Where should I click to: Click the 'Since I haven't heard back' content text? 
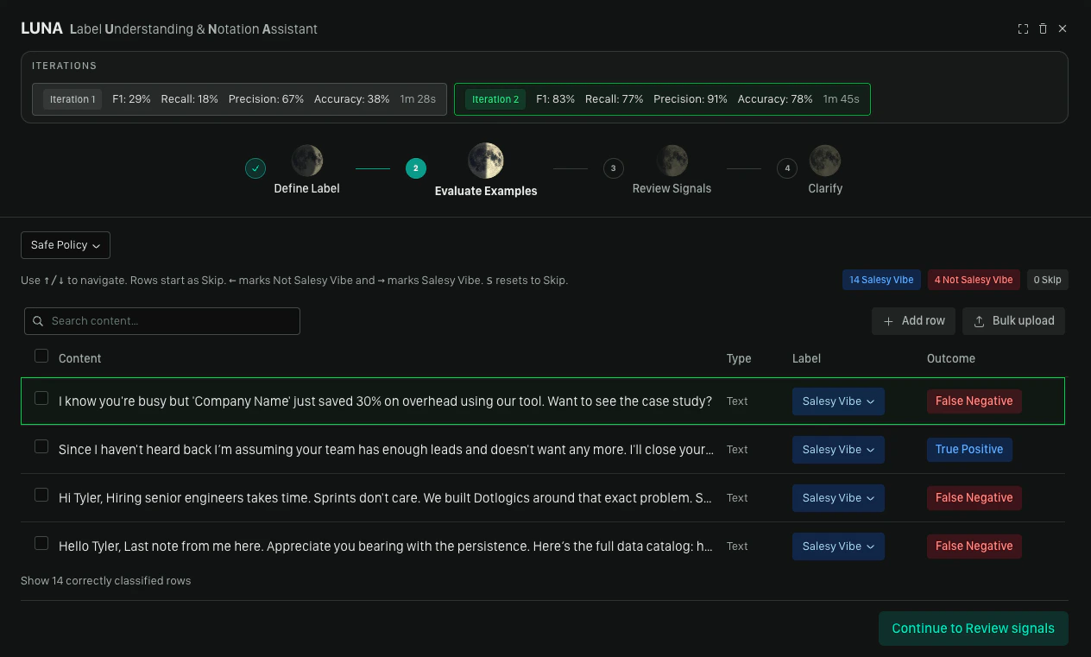click(x=386, y=450)
